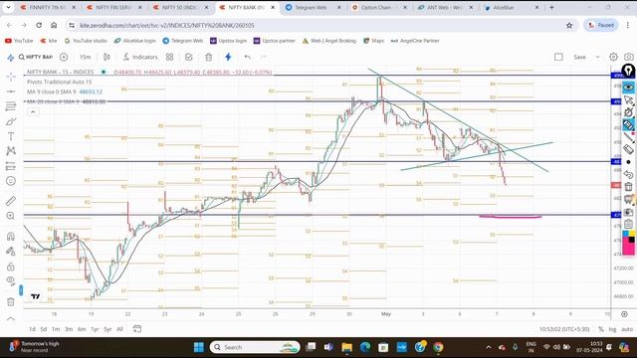Open the YouTube studio bookmark
637x358 pixels.
coord(86,41)
